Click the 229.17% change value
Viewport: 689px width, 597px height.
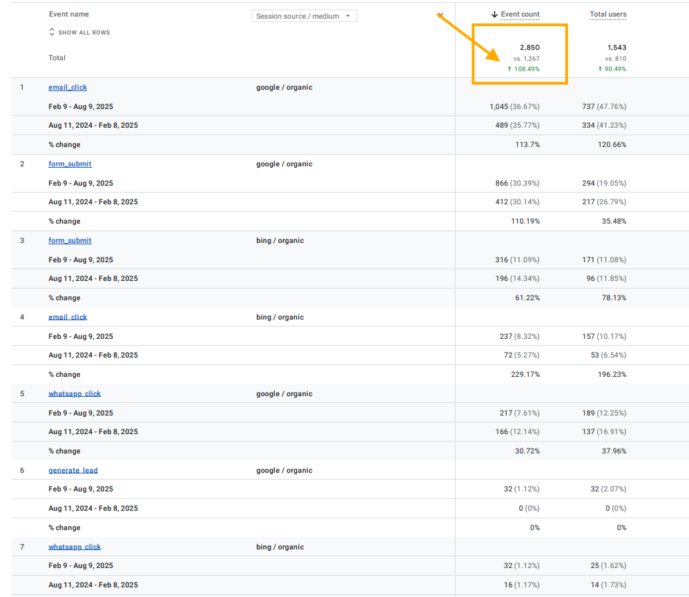[525, 374]
